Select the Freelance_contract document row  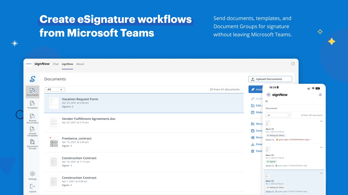point(144,142)
